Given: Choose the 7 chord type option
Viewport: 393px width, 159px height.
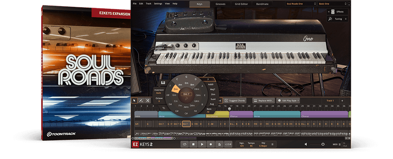Looking at the screenshot, I should (x=208, y=79).
